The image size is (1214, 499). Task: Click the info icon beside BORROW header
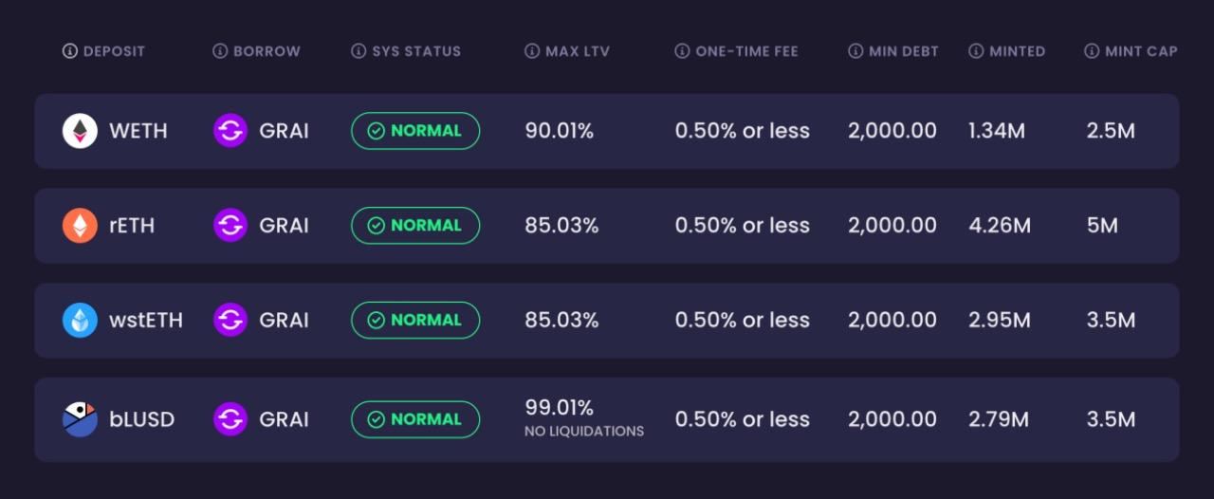pyautogui.click(x=220, y=51)
